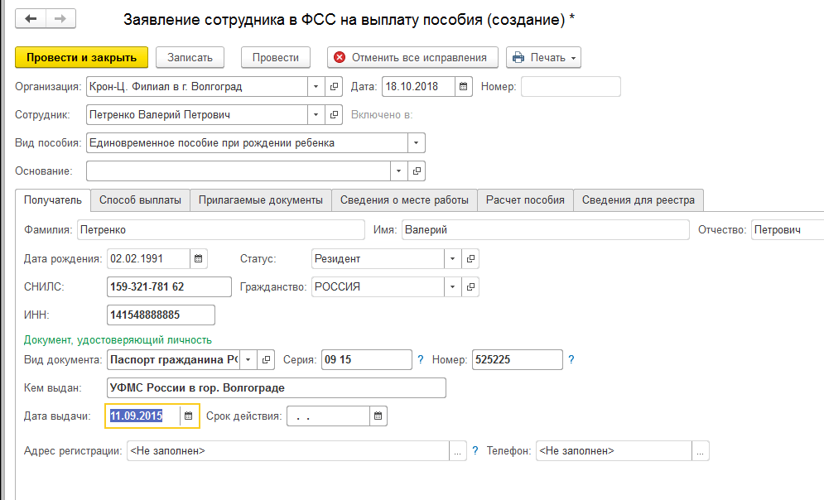Image resolution: width=824 pixels, height=500 pixels.
Task: Open the Расчет пособия tab
Action: pos(525,200)
